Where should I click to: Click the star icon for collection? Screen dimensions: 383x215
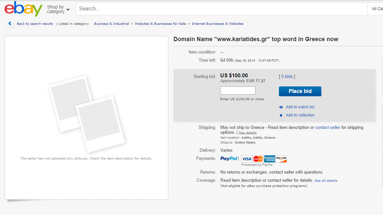281,115
